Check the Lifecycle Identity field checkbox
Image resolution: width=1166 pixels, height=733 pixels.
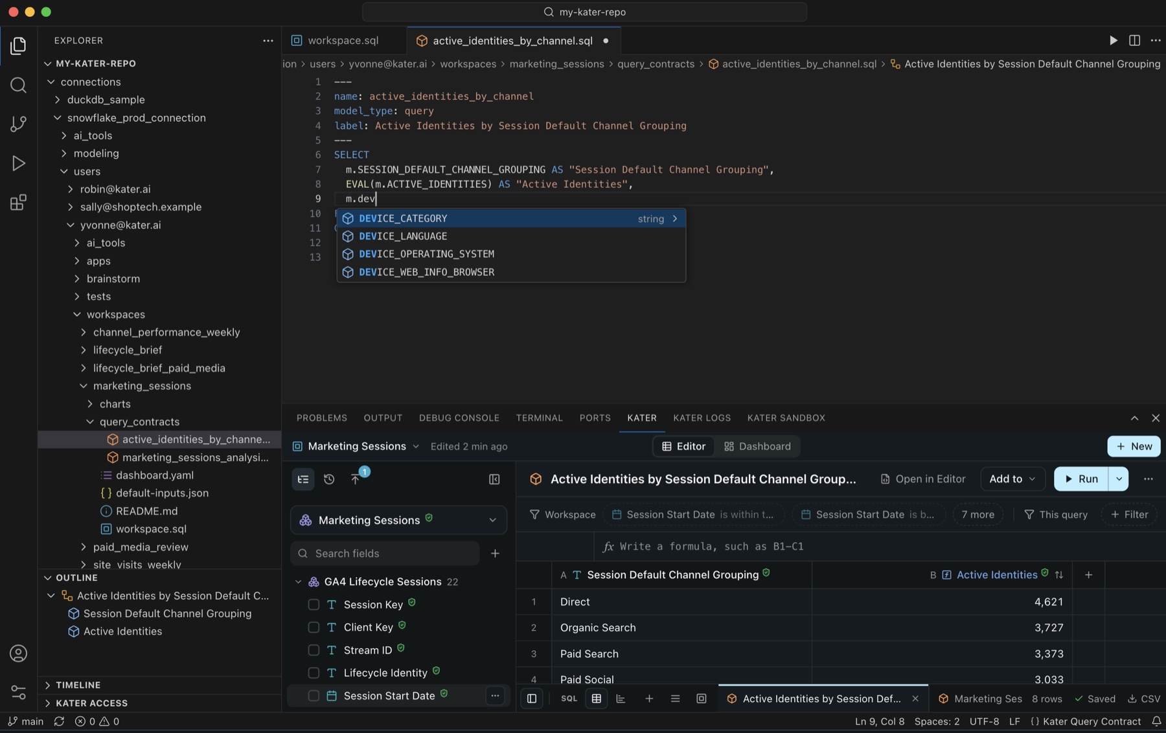click(x=314, y=673)
